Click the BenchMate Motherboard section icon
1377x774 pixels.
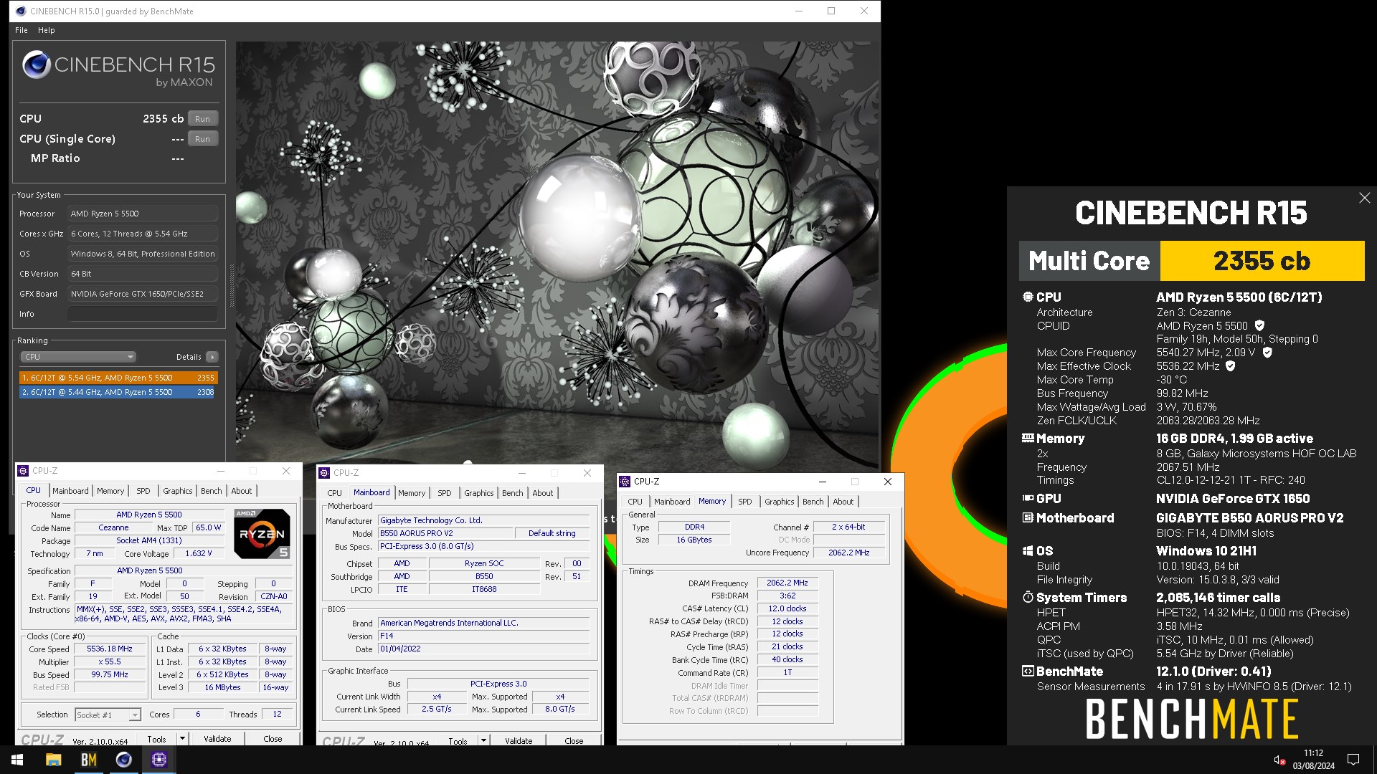point(1028,517)
